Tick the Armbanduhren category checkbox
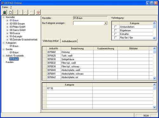 (x=115, y=27)
